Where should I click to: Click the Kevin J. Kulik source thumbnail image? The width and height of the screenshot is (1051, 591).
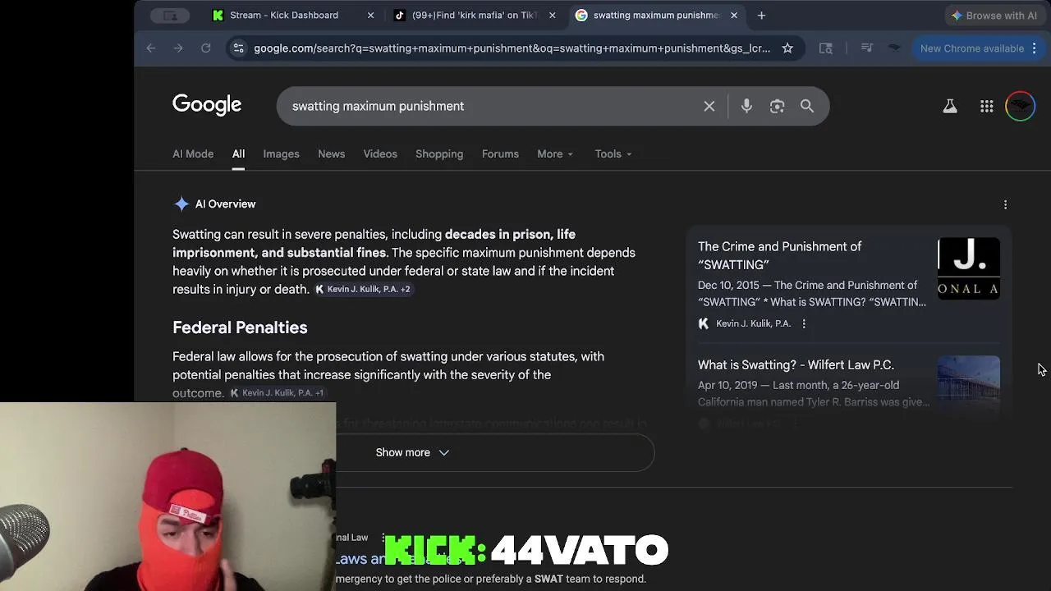[x=969, y=268]
